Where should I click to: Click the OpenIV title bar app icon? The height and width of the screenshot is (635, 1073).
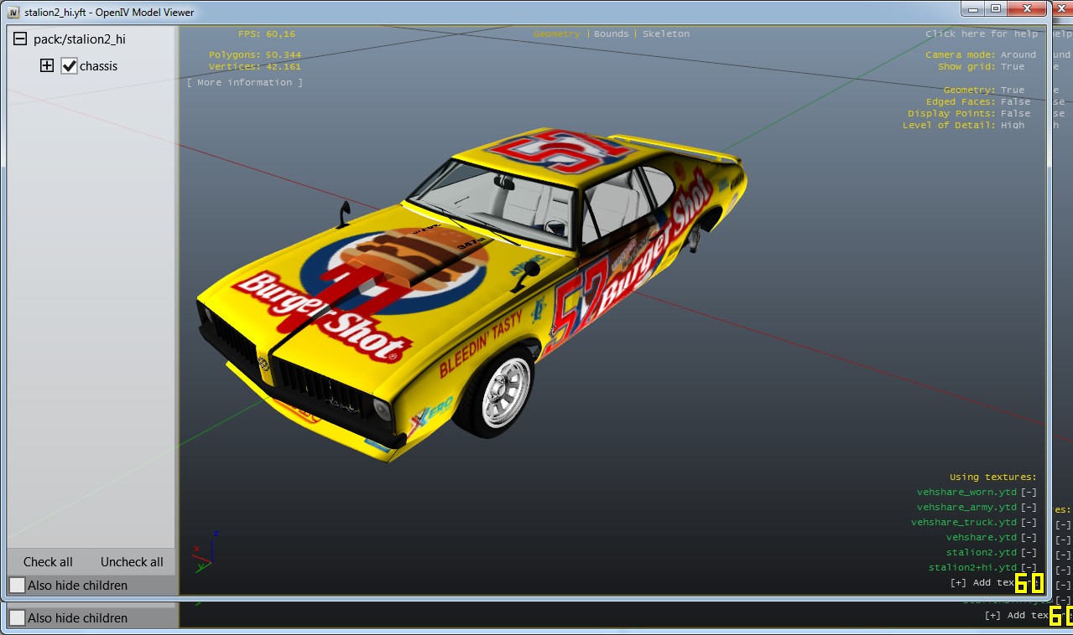13,12
